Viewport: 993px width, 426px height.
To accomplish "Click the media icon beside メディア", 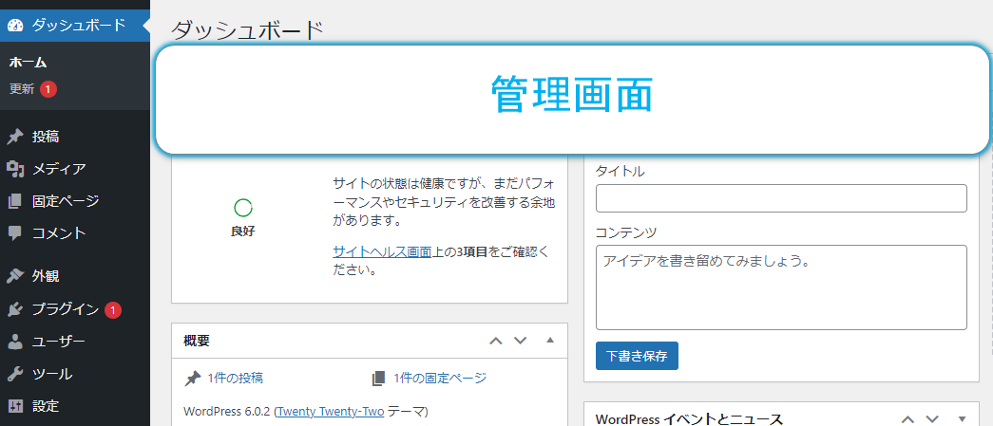I will [x=15, y=169].
